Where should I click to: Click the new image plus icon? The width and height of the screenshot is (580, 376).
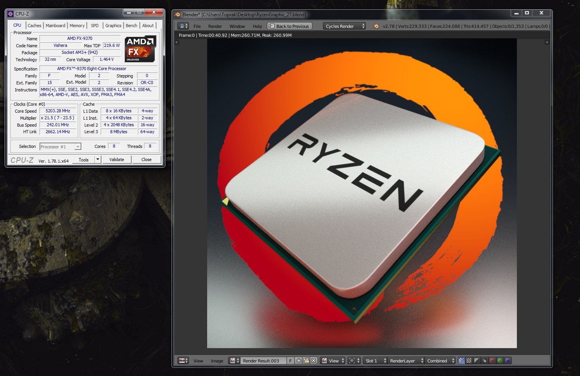click(x=299, y=361)
